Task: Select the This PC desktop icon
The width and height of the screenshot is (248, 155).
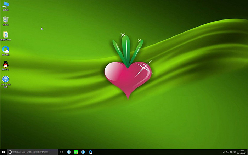Action: (6, 6)
